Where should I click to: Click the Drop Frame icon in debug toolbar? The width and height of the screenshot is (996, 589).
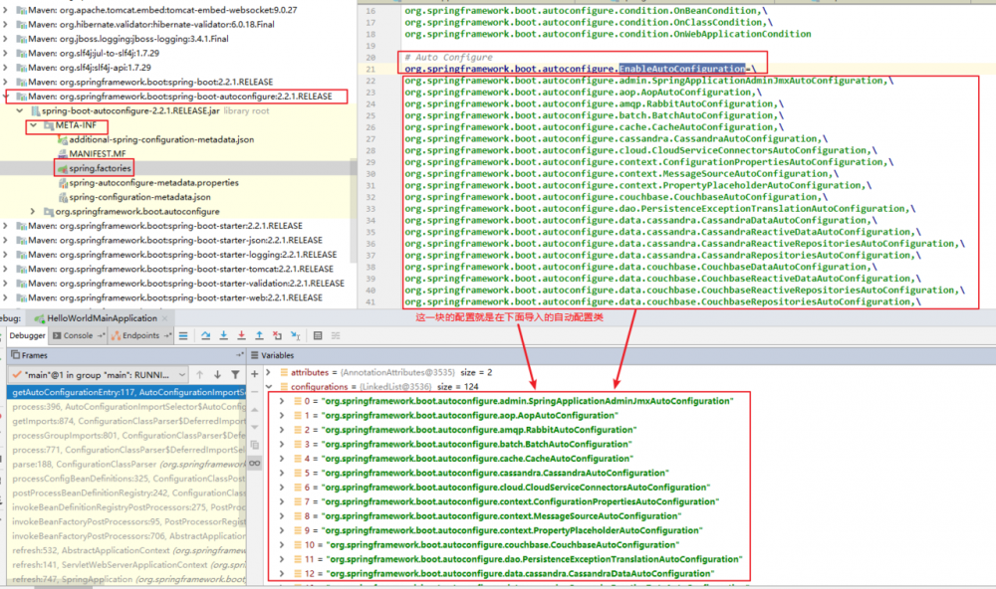278,334
